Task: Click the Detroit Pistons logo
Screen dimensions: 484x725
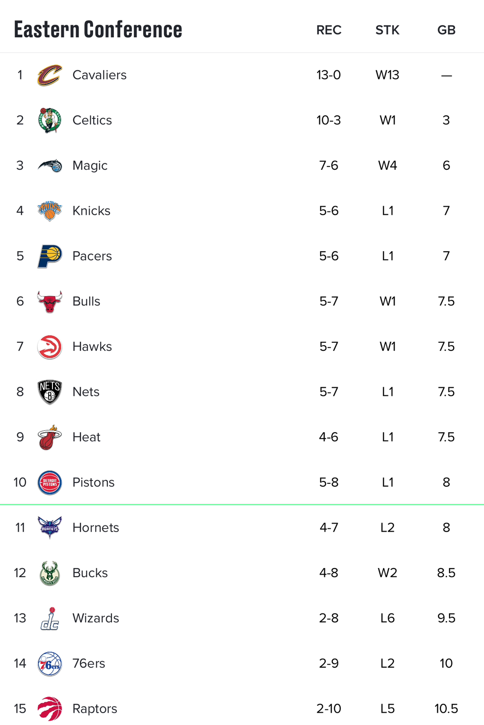Action: tap(50, 482)
